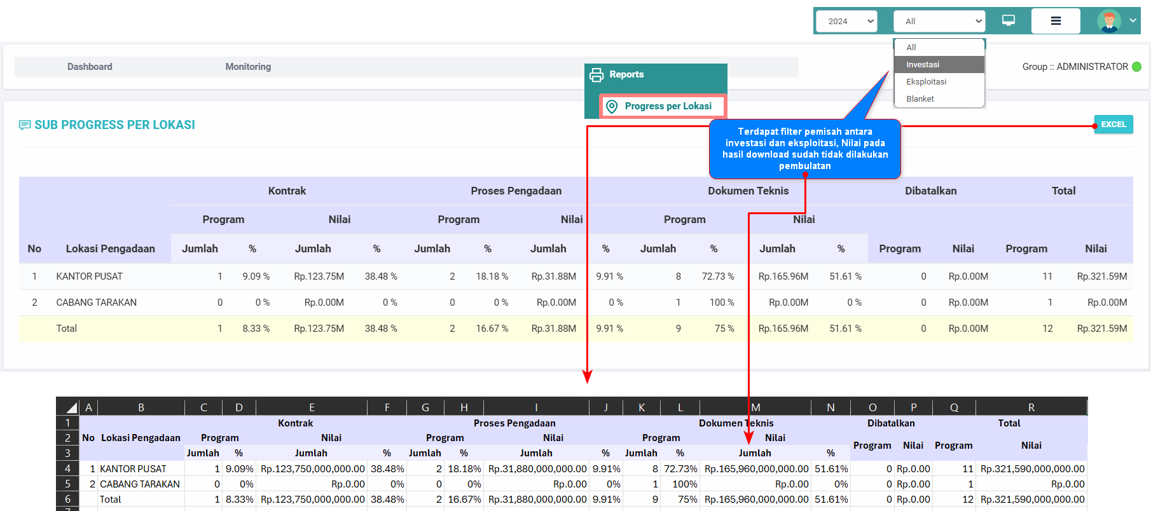
Task: Expand the arrow next to user avatar
Action: pos(1133,20)
